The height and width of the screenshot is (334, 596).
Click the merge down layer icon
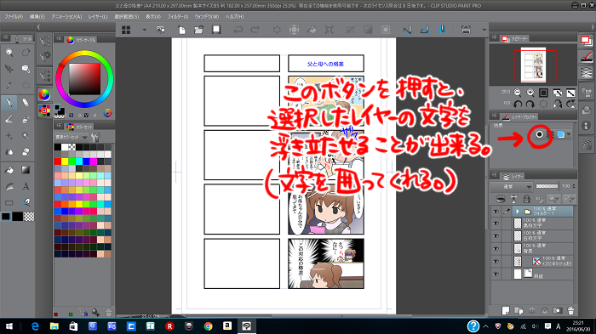[x=544, y=310]
